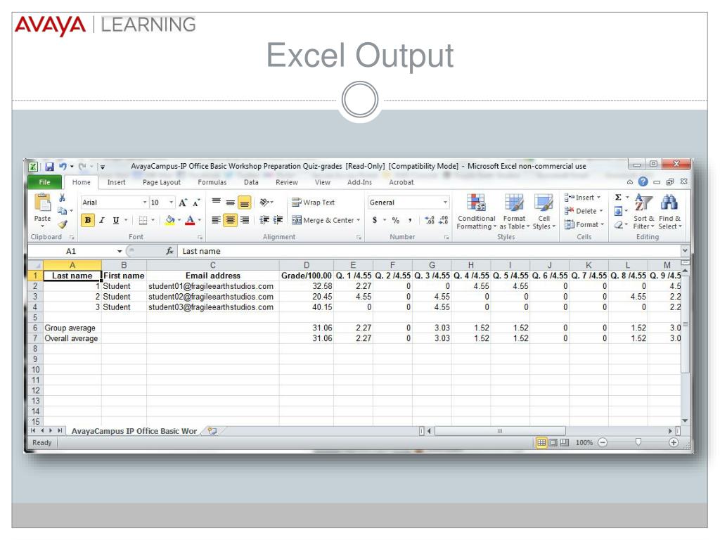Toggle Center horizontal text alignment
Viewport: 720px width, 540px height.
pos(230,220)
